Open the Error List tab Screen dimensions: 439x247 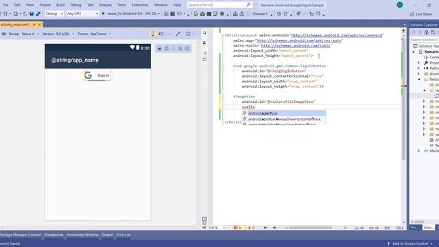123,235
